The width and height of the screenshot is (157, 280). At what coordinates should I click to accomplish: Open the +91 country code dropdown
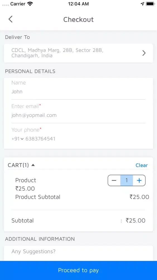pos(17,139)
